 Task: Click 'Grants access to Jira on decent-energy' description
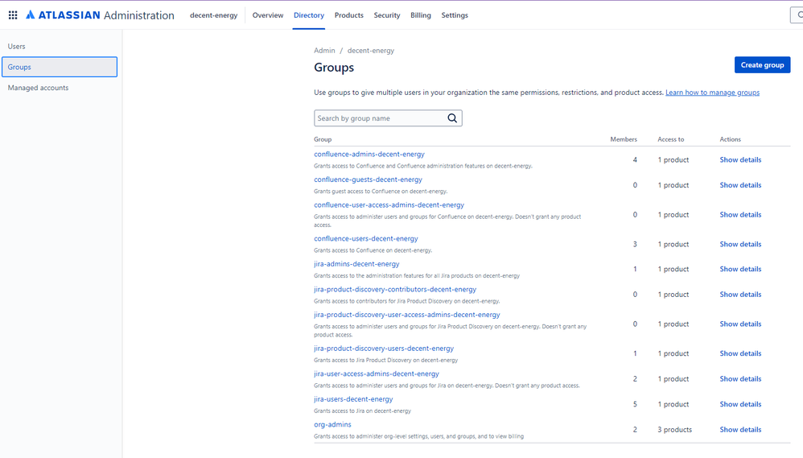pyautogui.click(x=363, y=411)
